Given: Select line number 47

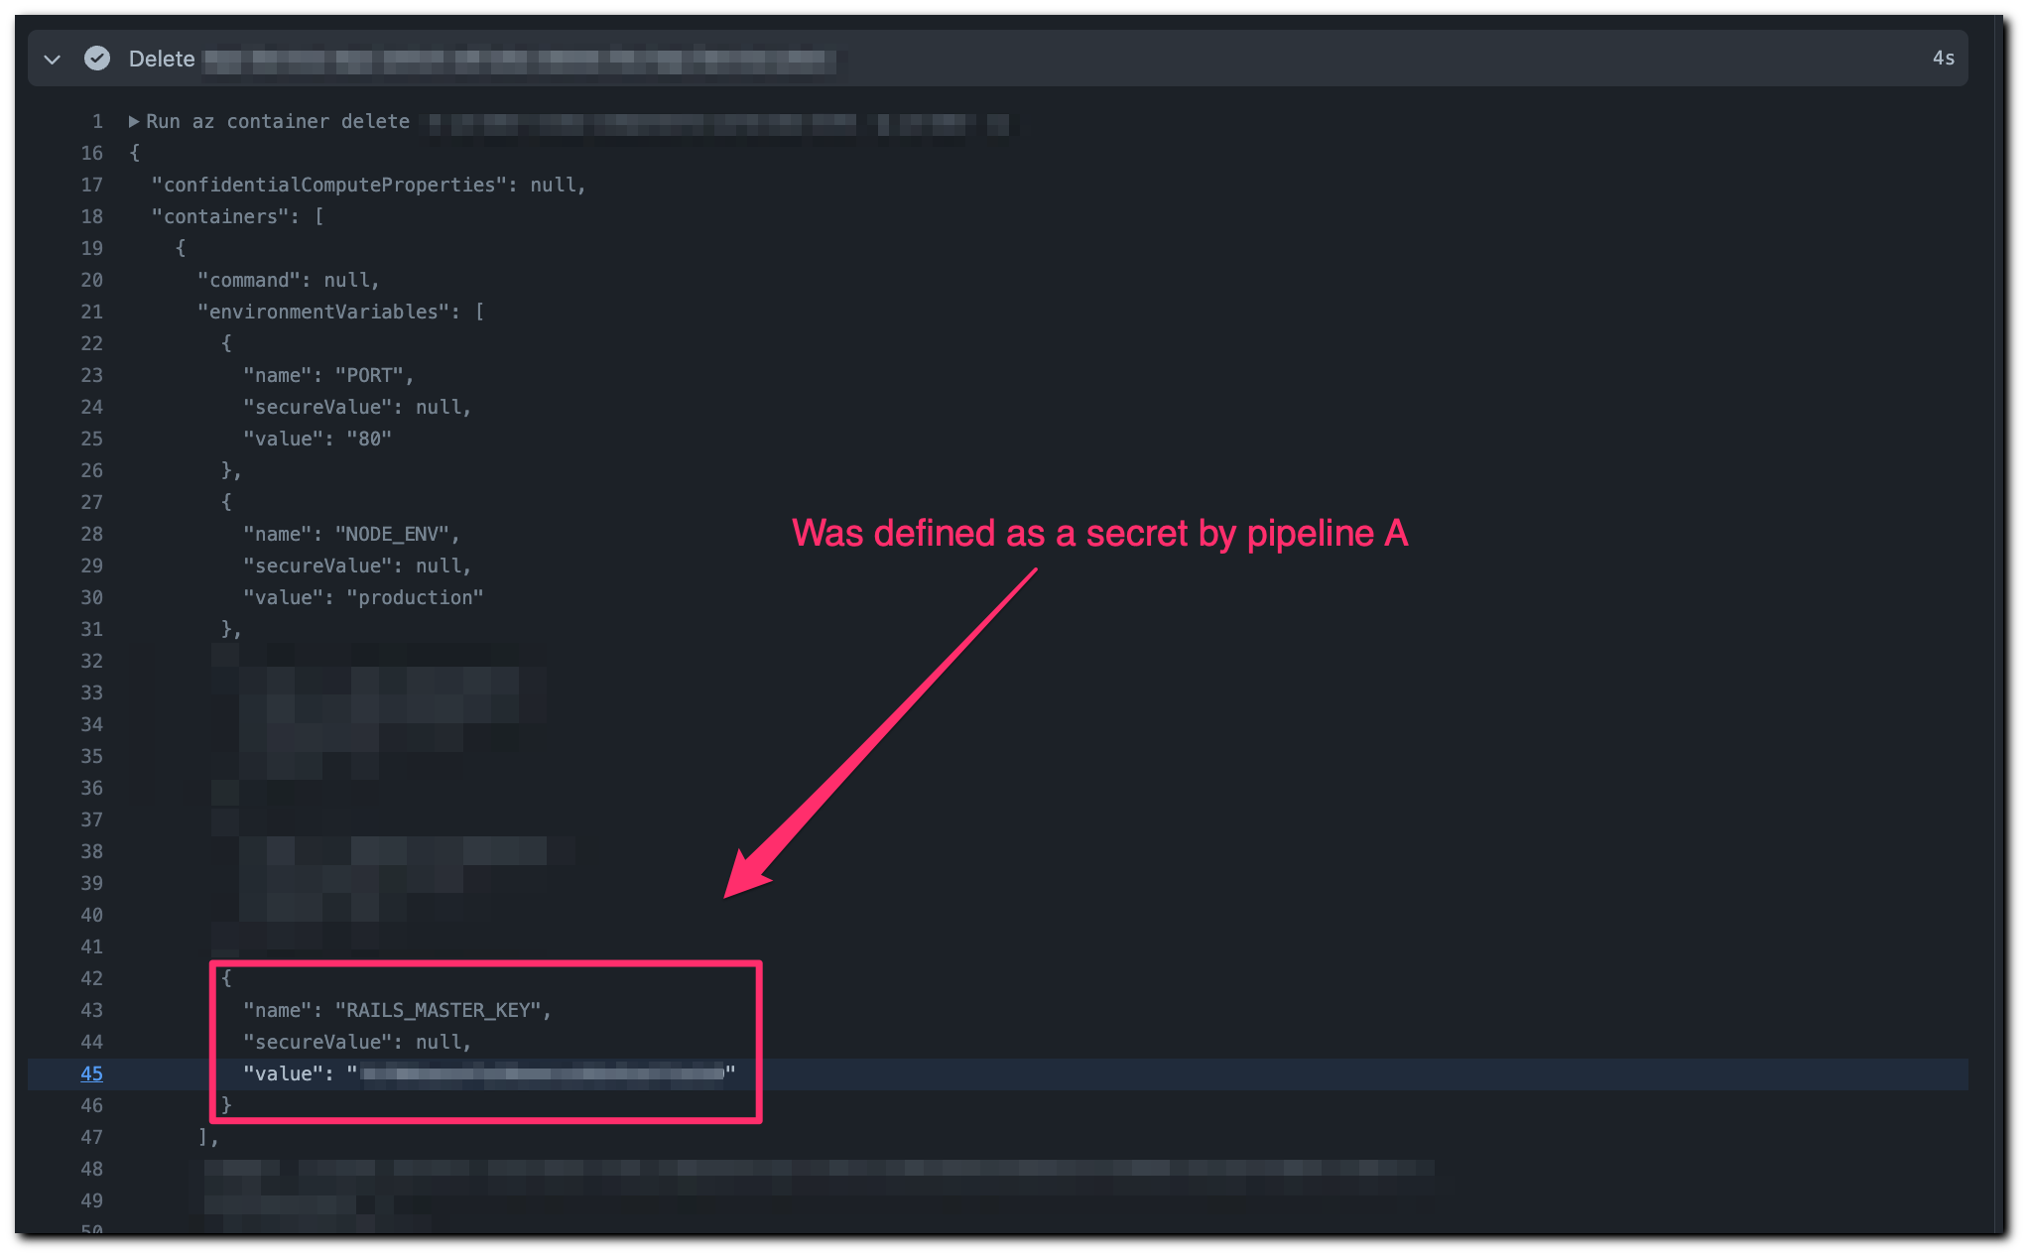Looking at the screenshot, I should tap(92, 1137).
